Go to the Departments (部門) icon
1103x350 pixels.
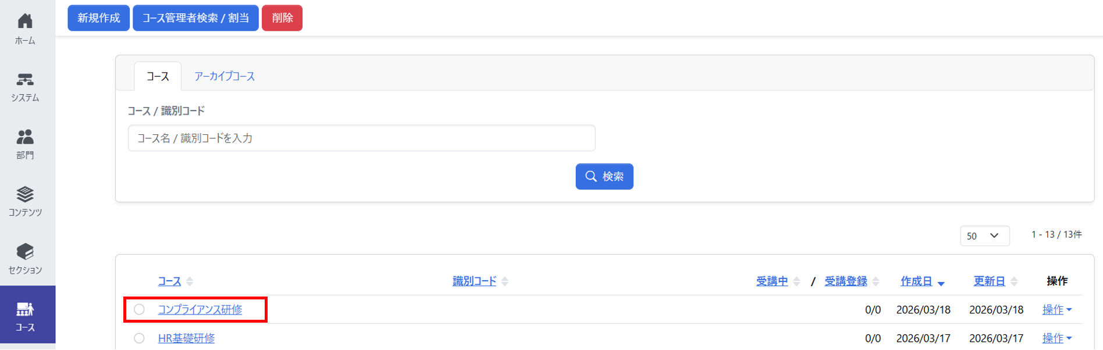click(x=25, y=137)
